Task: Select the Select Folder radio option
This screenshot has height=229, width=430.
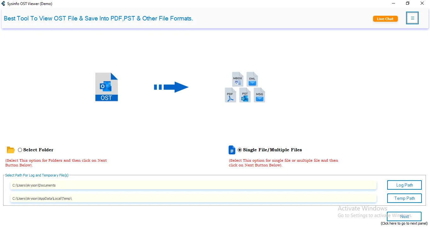Action: 20,150
